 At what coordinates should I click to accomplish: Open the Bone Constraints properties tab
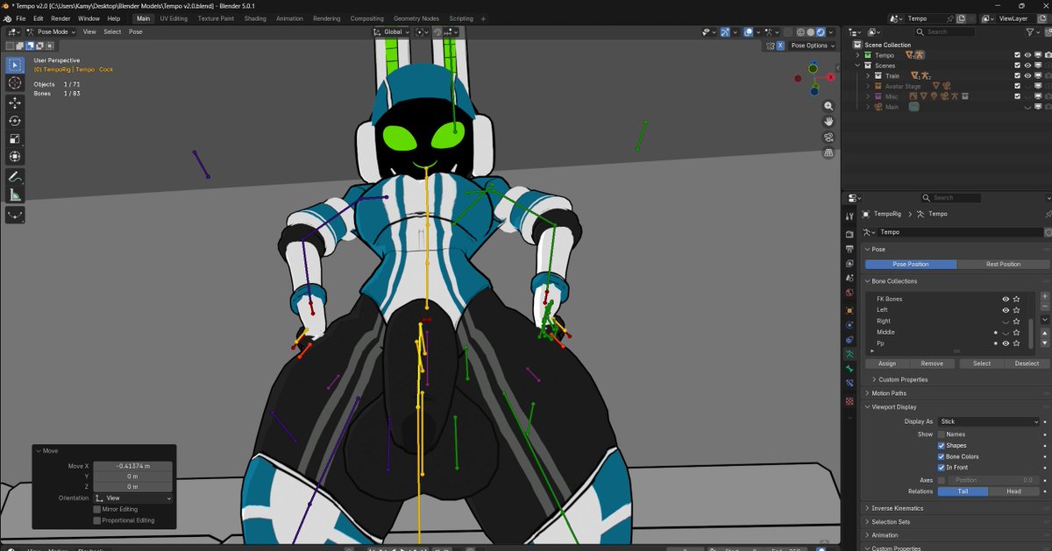click(849, 384)
